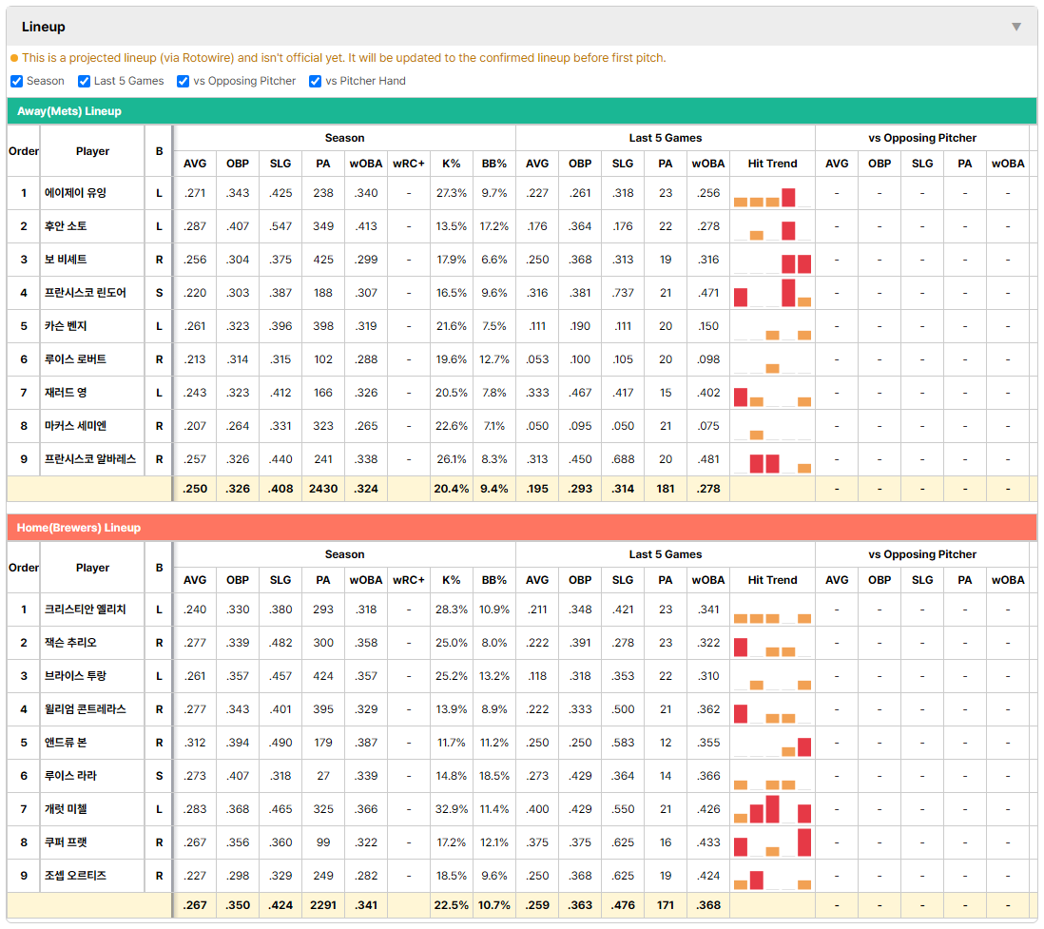Click 에이제이 유잉 hit trend chart
The image size is (1044, 929).
click(772, 195)
